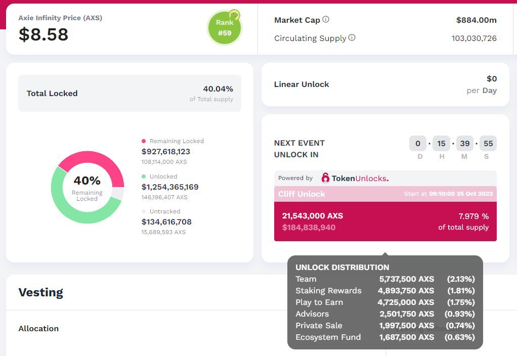Click the green Rank #59 badge

pyautogui.click(x=225, y=27)
